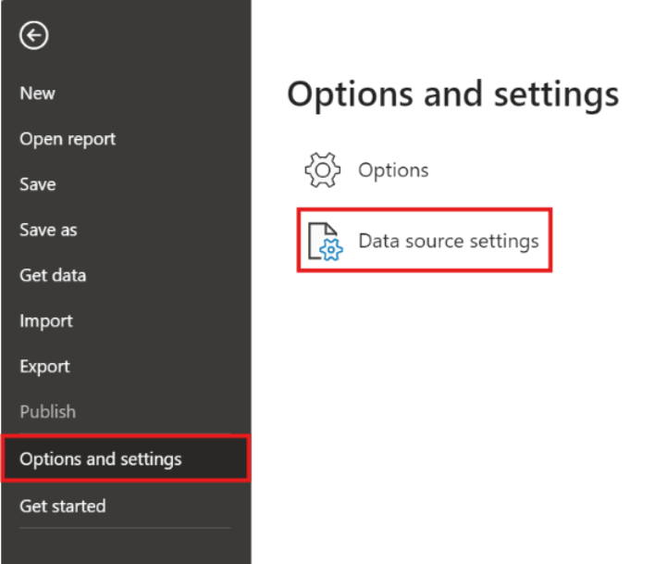Open the Options text link
The image size is (655, 564).
(x=393, y=170)
